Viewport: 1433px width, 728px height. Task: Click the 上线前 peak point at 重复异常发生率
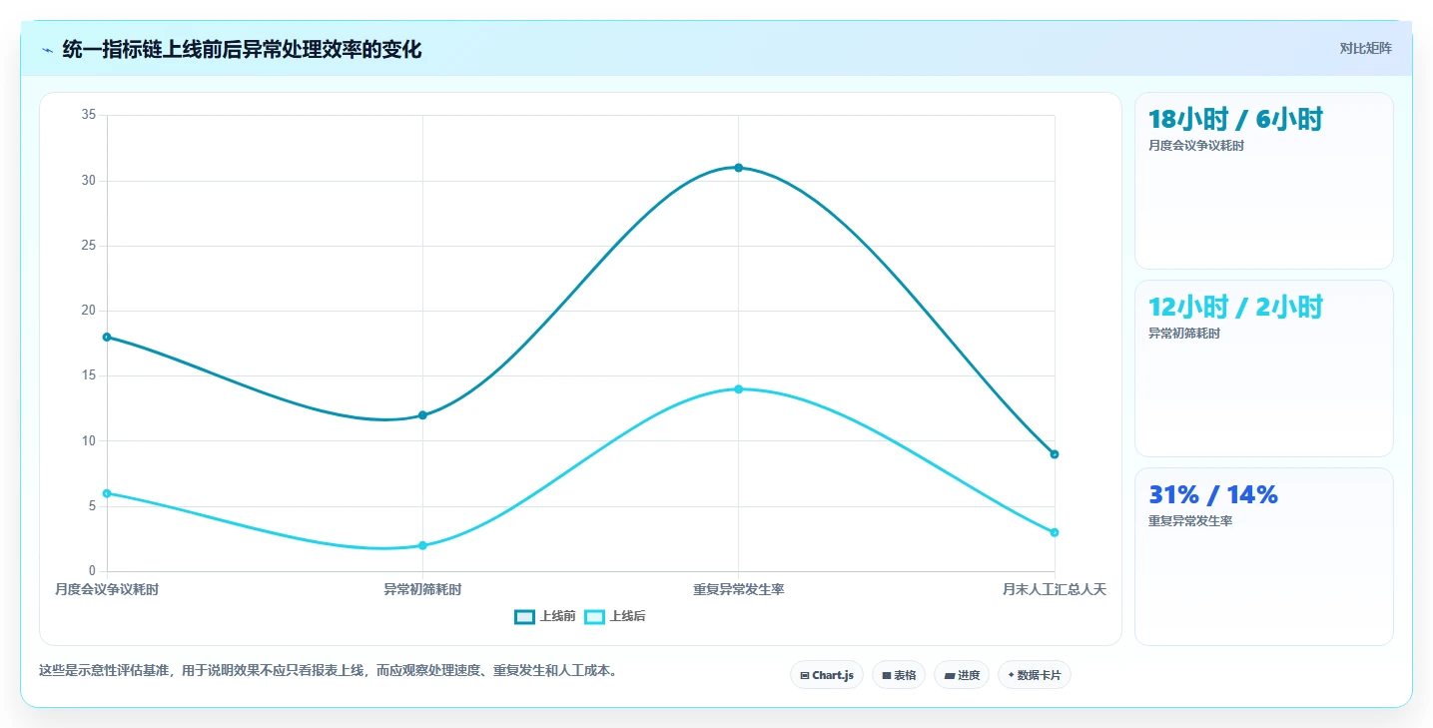tap(738, 168)
